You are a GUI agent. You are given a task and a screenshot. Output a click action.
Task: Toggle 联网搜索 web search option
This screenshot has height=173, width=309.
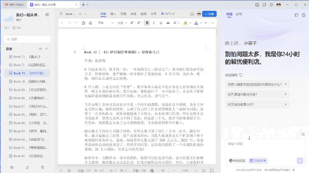coord(237,161)
